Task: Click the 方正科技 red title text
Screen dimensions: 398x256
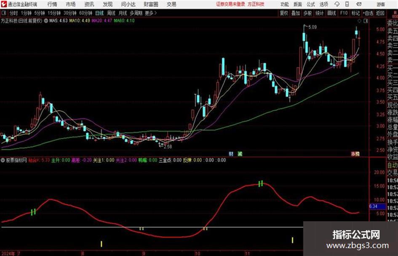Action: [x=256, y=4]
